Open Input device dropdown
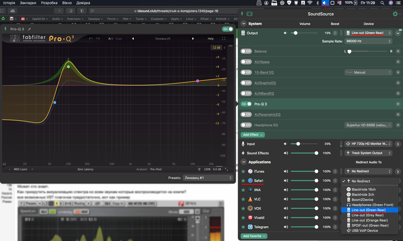The width and height of the screenshot is (403, 241). pos(368,144)
